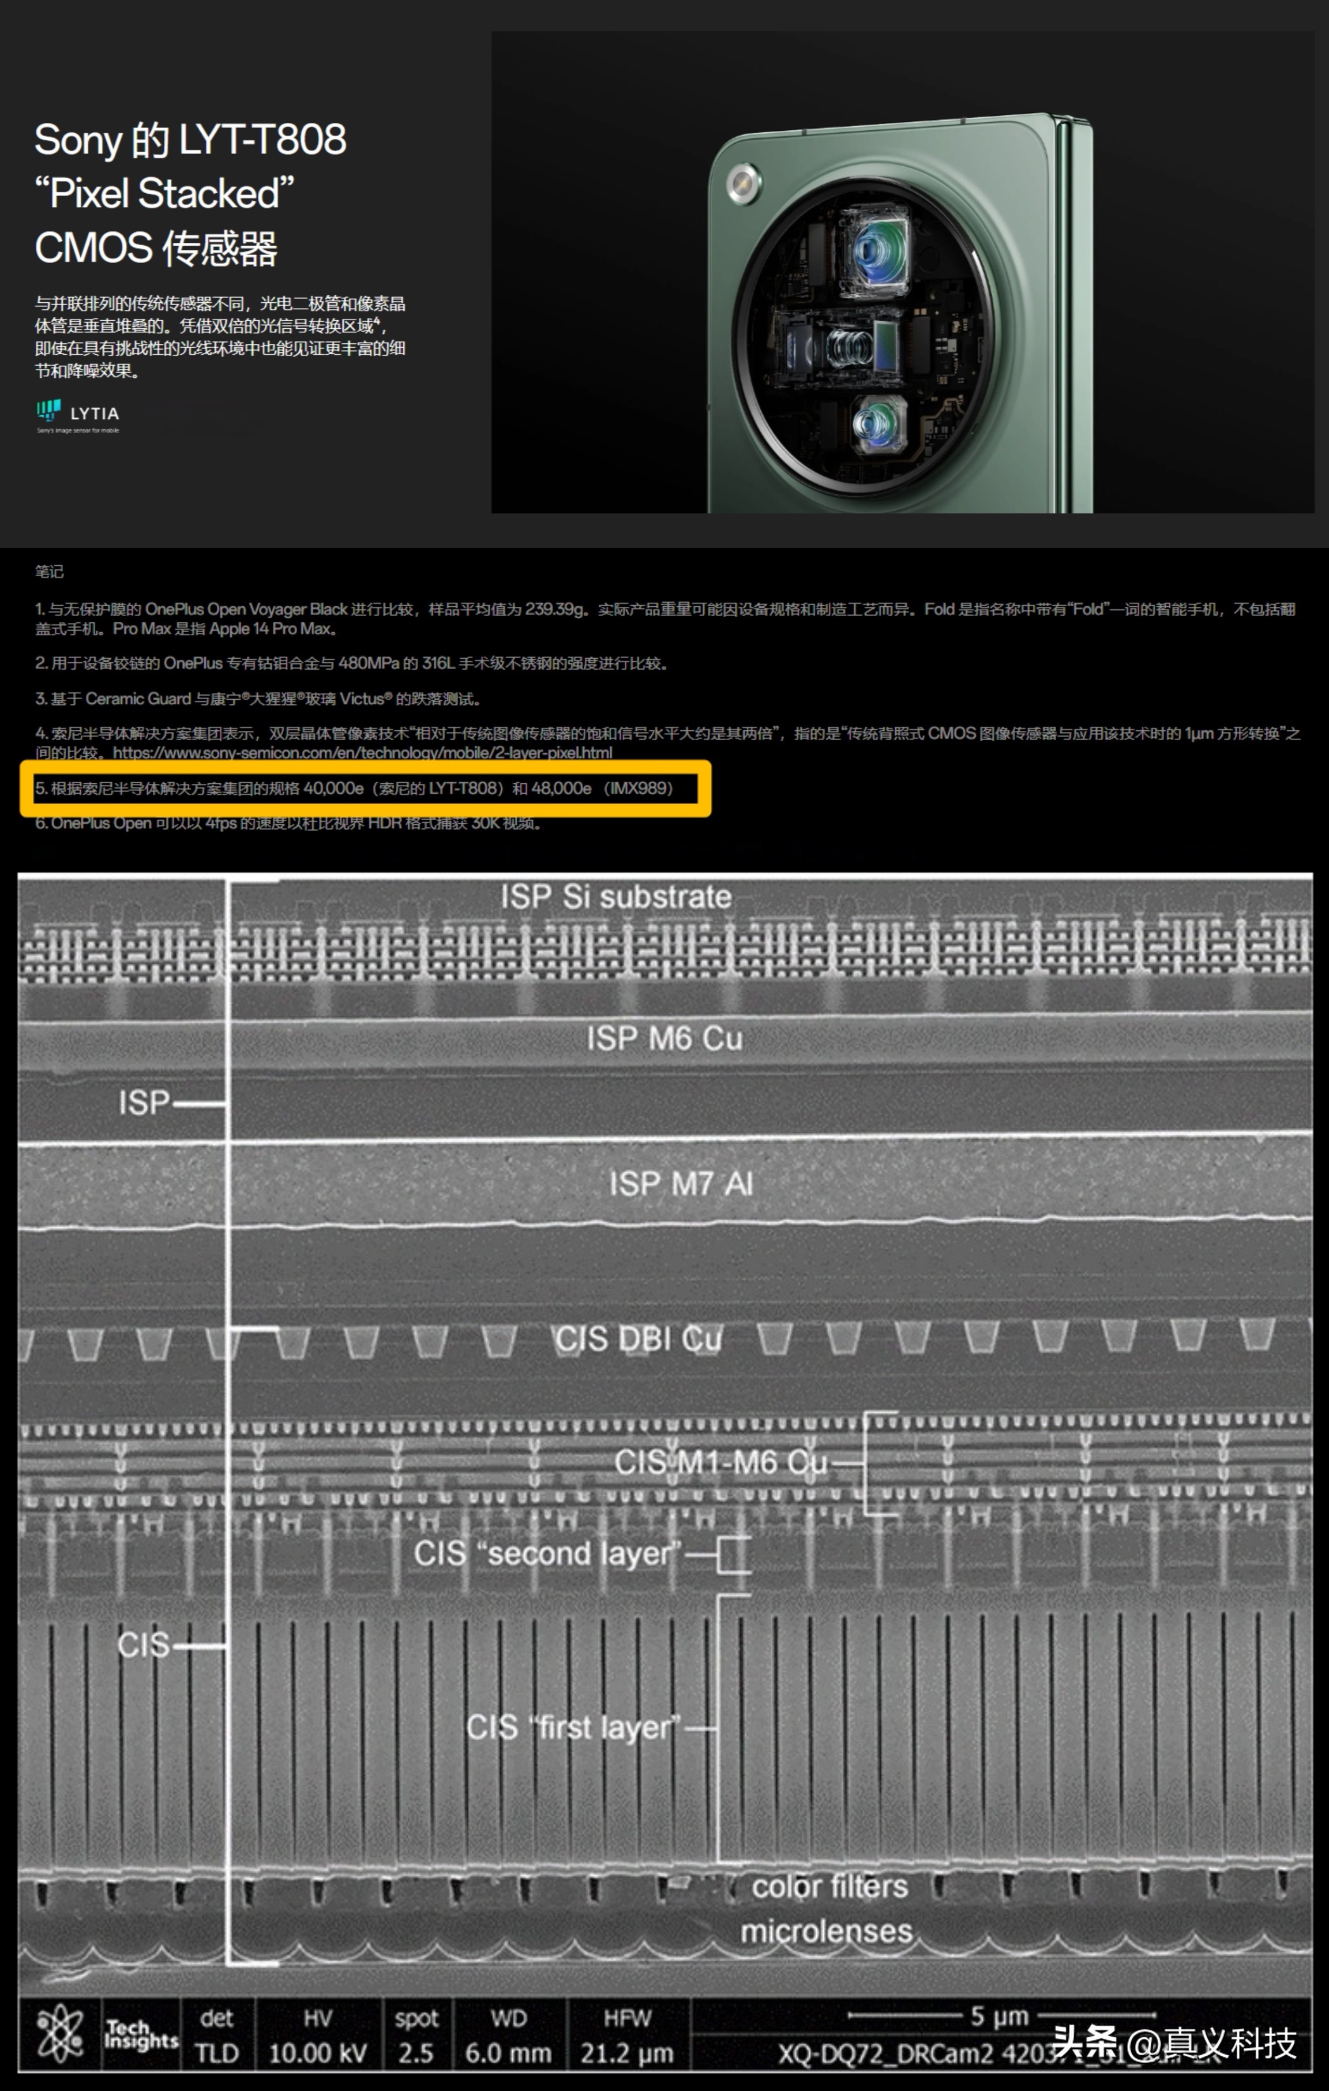Click the '笔记' notes heading
This screenshot has width=1329, height=2091.
click(x=50, y=572)
